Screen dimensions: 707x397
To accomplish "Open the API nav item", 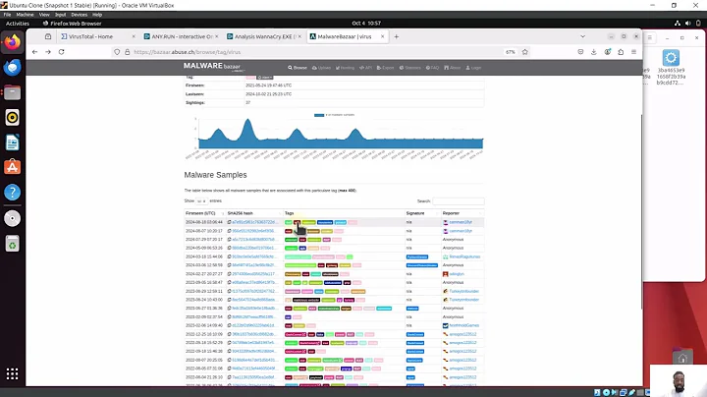I will click(x=365, y=68).
